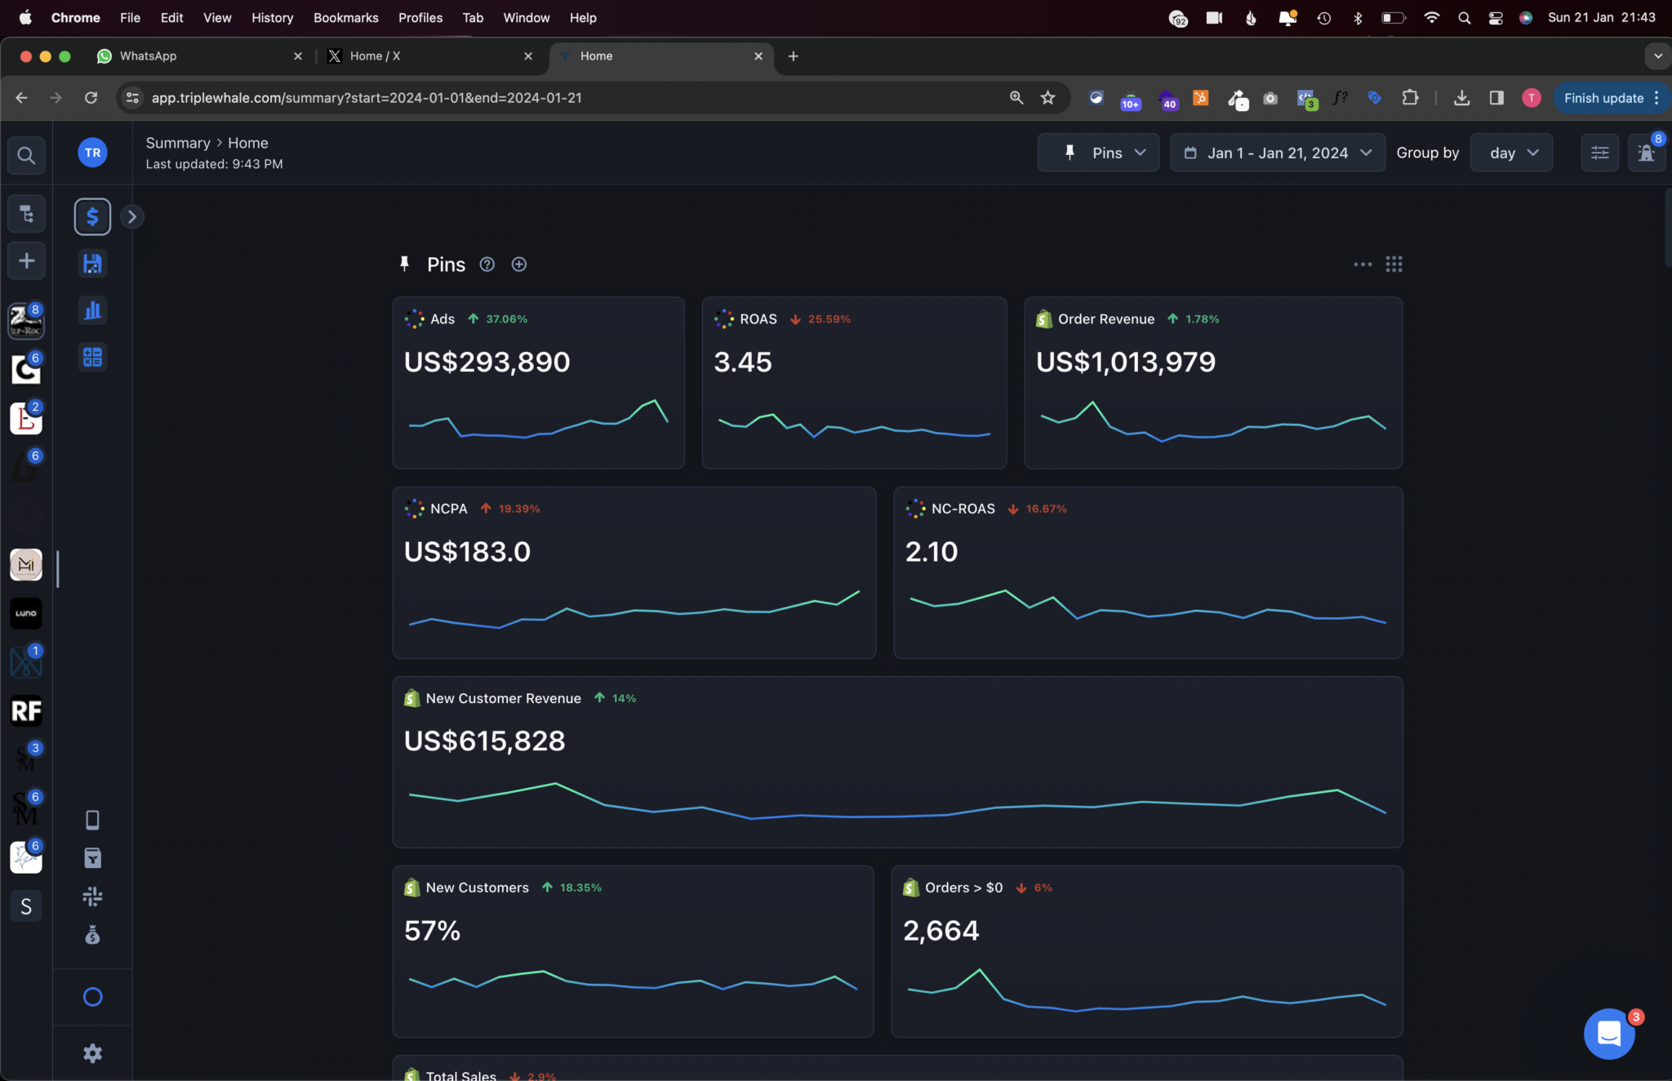Image resolution: width=1672 pixels, height=1081 pixels.
Task: Open the View menu
Action: tap(216, 17)
